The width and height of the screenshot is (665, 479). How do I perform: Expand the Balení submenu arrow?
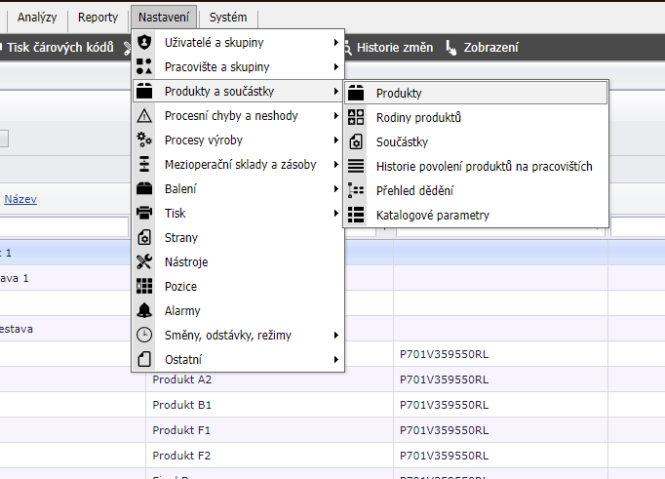(x=335, y=189)
